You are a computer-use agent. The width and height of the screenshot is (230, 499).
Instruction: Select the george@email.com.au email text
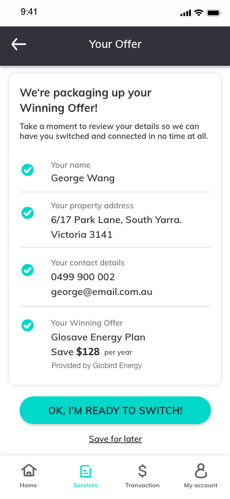102,291
